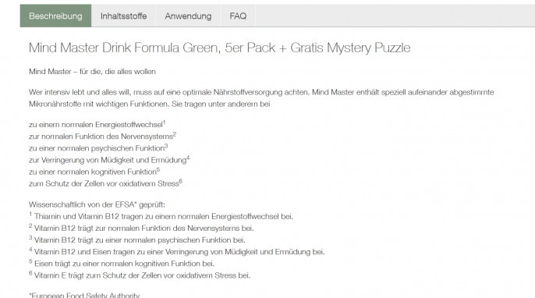Click footnote 5 'Eisen trägt zu' line
The image size is (535, 298).
122,264
